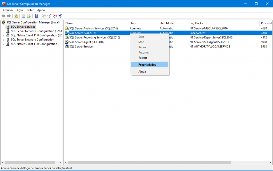Open Propriedades from the context menu

pyautogui.click(x=150, y=65)
